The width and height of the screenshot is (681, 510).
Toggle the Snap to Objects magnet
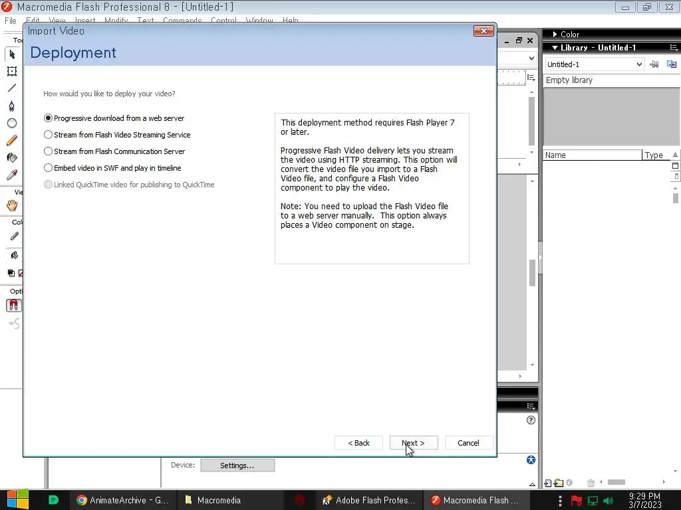pyautogui.click(x=13, y=305)
